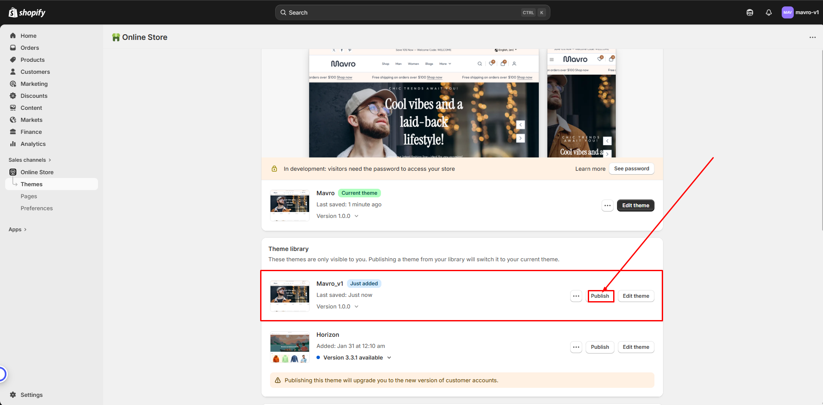Click the See password button
The height and width of the screenshot is (405, 823).
631,169
